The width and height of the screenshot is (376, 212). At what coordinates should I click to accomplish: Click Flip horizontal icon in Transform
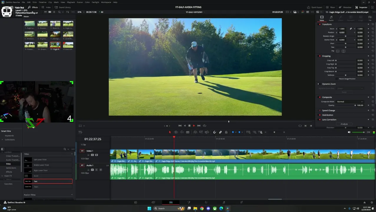tap(338, 51)
